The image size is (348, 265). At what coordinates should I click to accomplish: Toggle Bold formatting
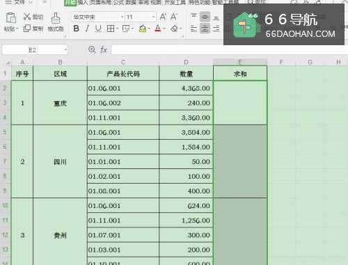coord(76,29)
